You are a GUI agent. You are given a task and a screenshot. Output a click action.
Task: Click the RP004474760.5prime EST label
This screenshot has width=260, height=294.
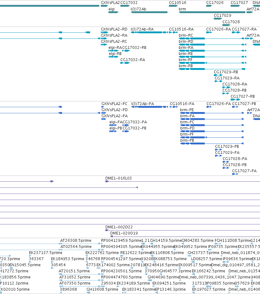click(x=121, y=277)
